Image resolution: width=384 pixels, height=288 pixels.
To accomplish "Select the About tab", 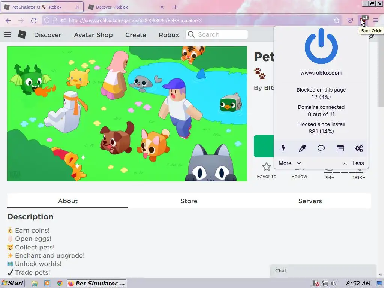I will coord(67,201).
